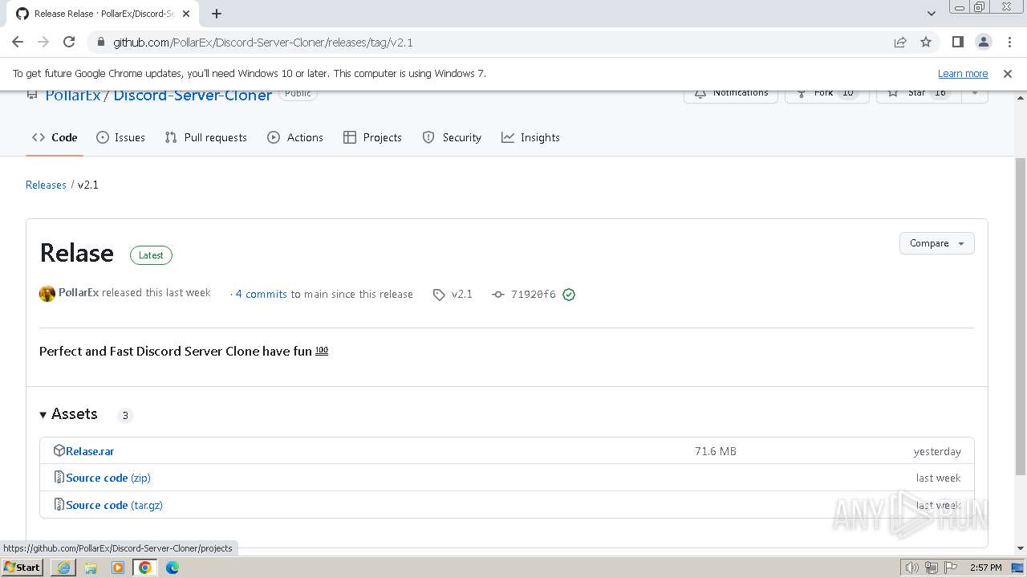Click the page vertical scrollbar

click(x=1020, y=315)
